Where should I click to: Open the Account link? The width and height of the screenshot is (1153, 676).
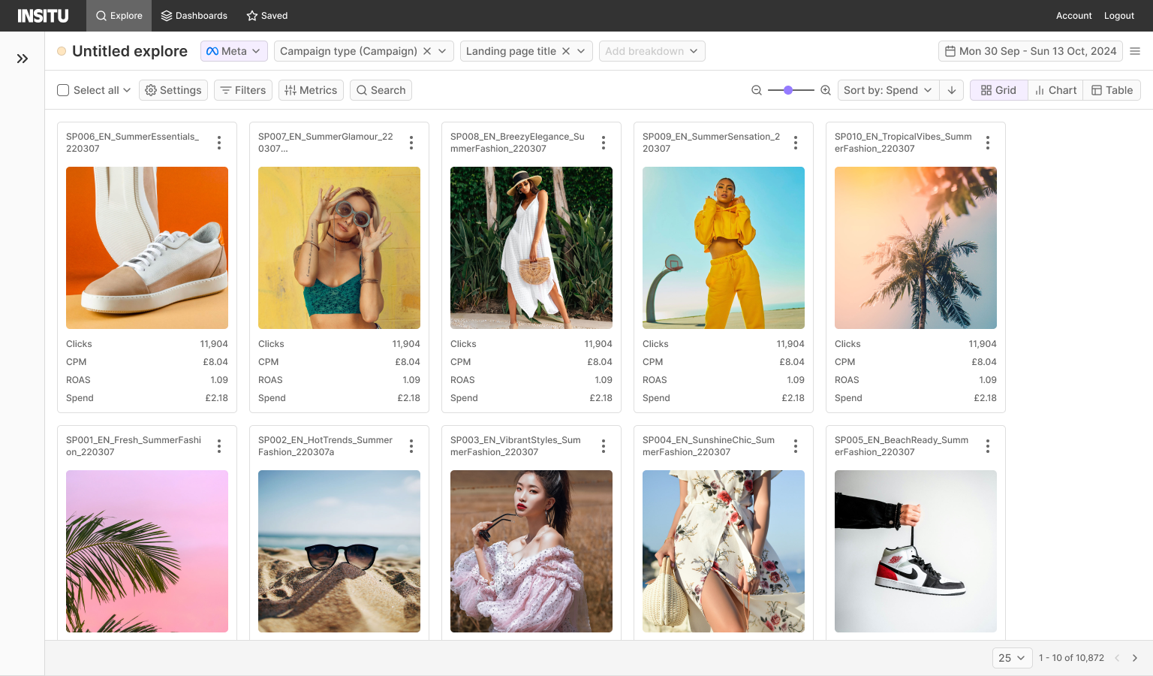tap(1073, 16)
